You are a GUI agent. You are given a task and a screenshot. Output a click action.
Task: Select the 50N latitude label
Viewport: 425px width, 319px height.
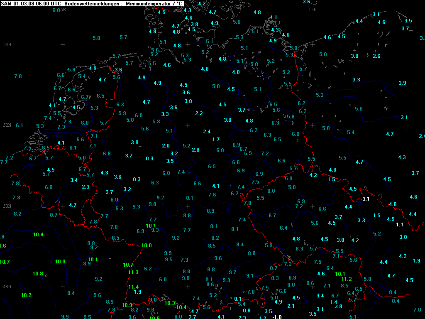click(x=7, y=206)
